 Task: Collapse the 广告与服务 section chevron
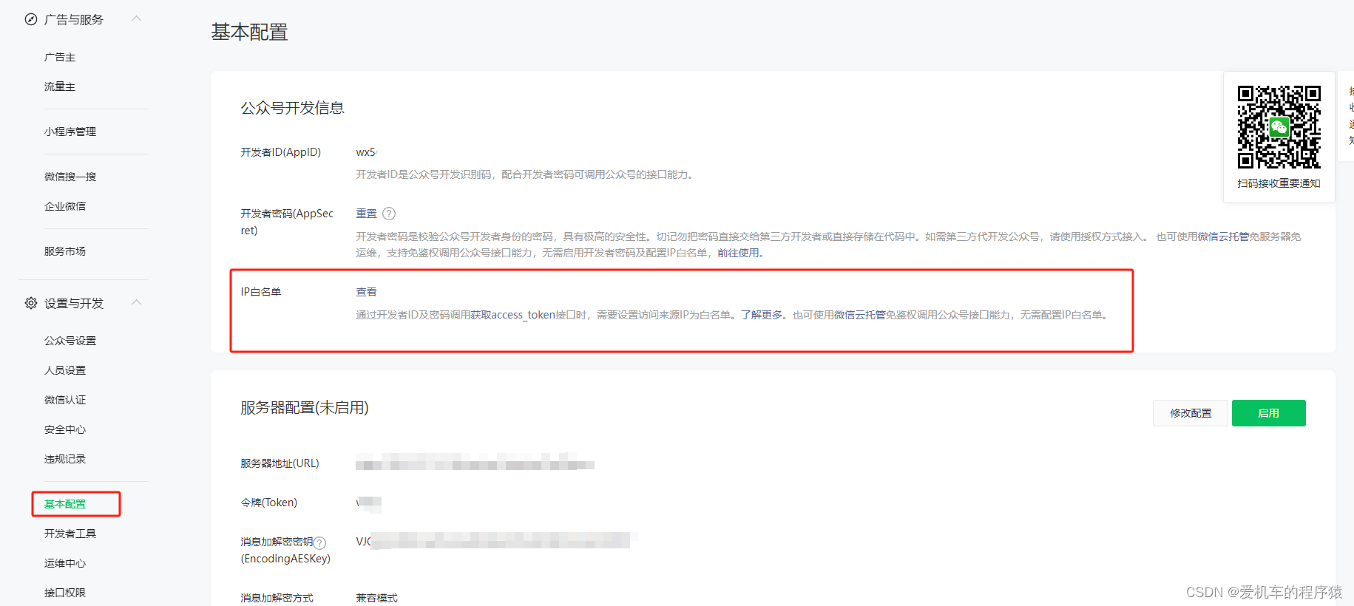click(136, 18)
